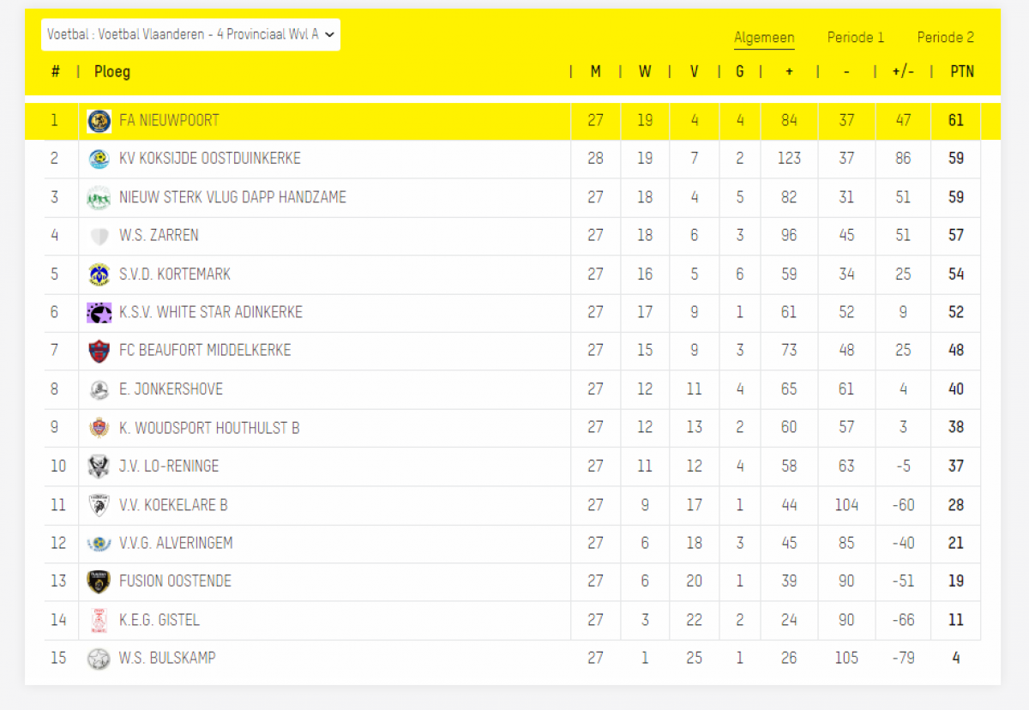Click the FA Nieuwpoort club logo

click(x=99, y=121)
